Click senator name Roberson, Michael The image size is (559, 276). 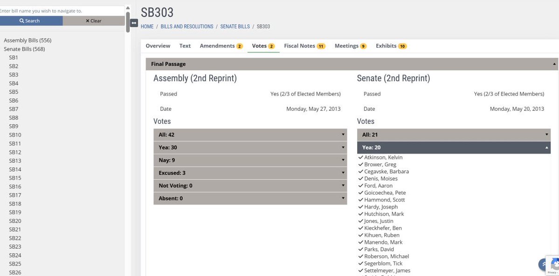pos(386,257)
